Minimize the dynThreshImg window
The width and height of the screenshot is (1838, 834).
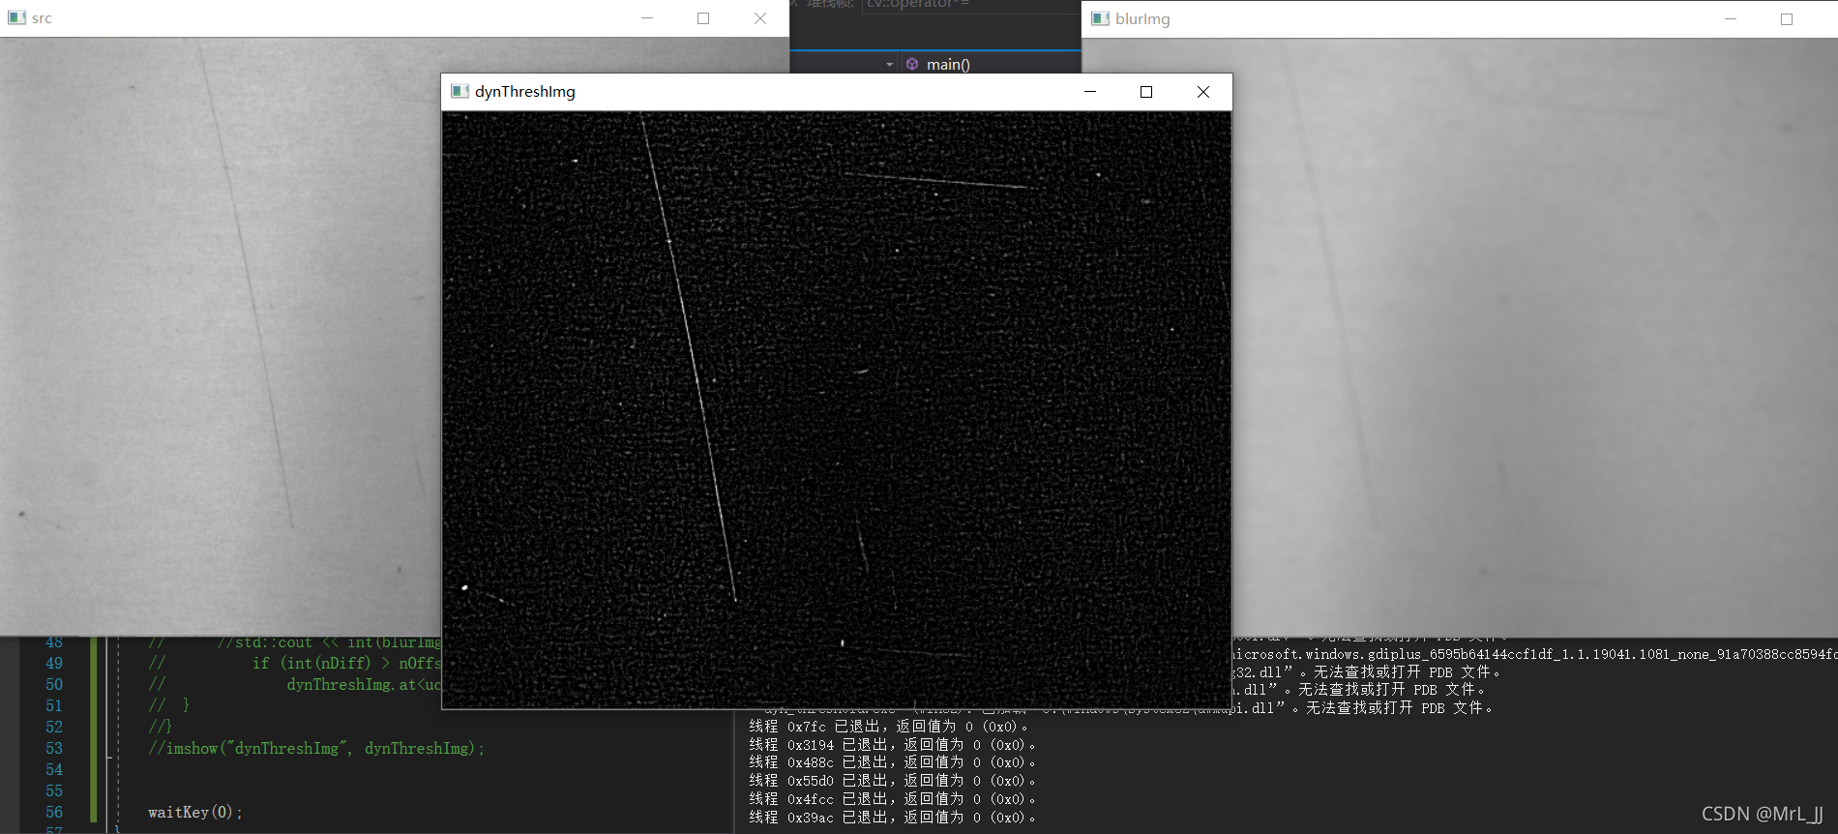pos(1090,92)
